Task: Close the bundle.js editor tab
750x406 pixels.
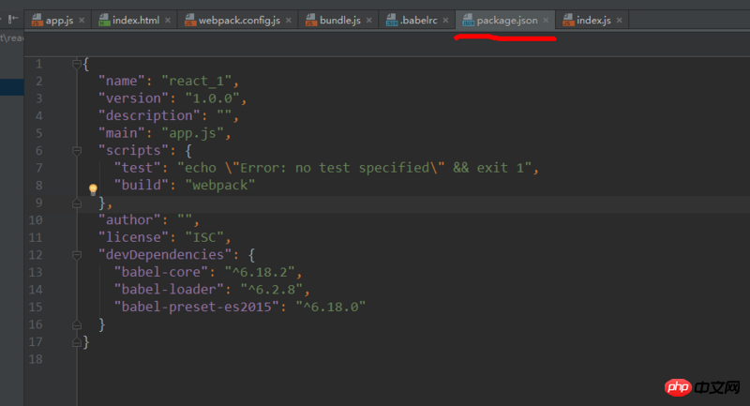Action: click(x=368, y=20)
